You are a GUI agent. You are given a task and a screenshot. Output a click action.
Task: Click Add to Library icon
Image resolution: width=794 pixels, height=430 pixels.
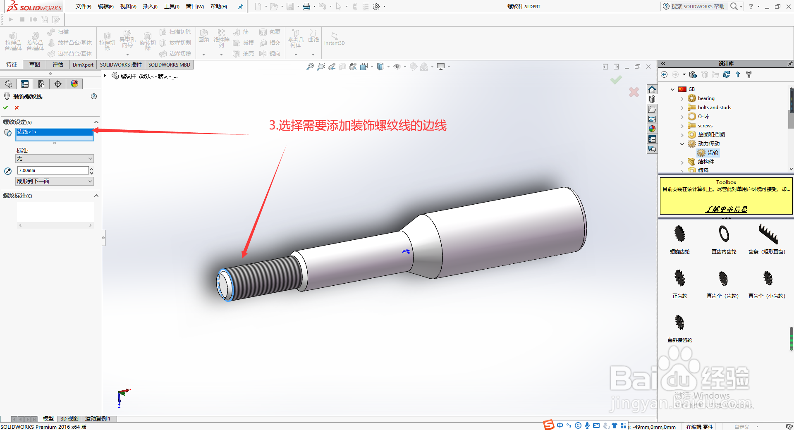pyautogui.click(x=693, y=74)
